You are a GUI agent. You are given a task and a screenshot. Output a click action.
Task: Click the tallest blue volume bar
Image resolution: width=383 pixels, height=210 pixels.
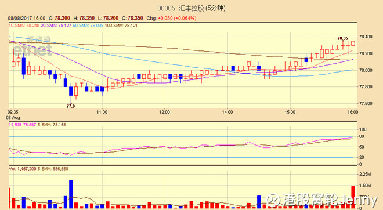click(x=71, y=194)
